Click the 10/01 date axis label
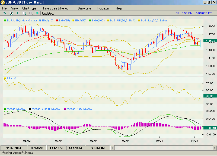This screenshot has height=156, width=217. (x=159, y=141)
